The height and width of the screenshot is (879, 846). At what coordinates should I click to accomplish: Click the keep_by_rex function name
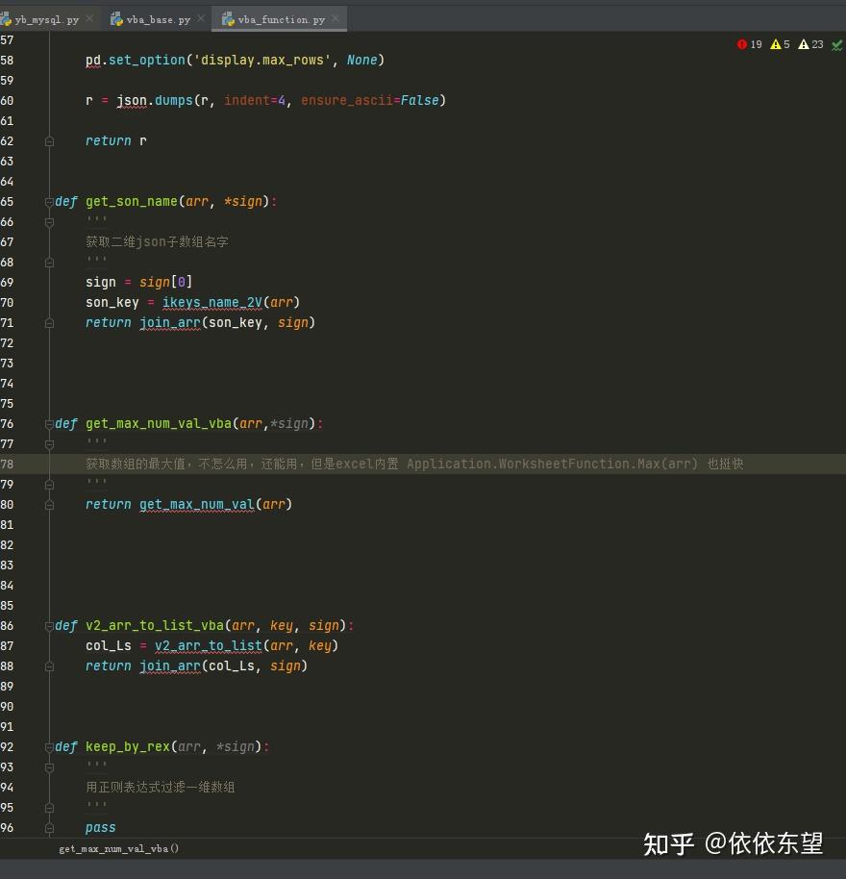(128, 746)
